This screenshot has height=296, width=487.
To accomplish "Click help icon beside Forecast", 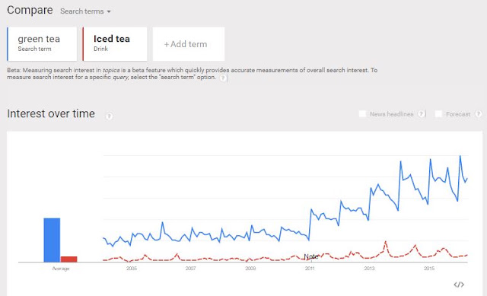I will pos(479,114).
